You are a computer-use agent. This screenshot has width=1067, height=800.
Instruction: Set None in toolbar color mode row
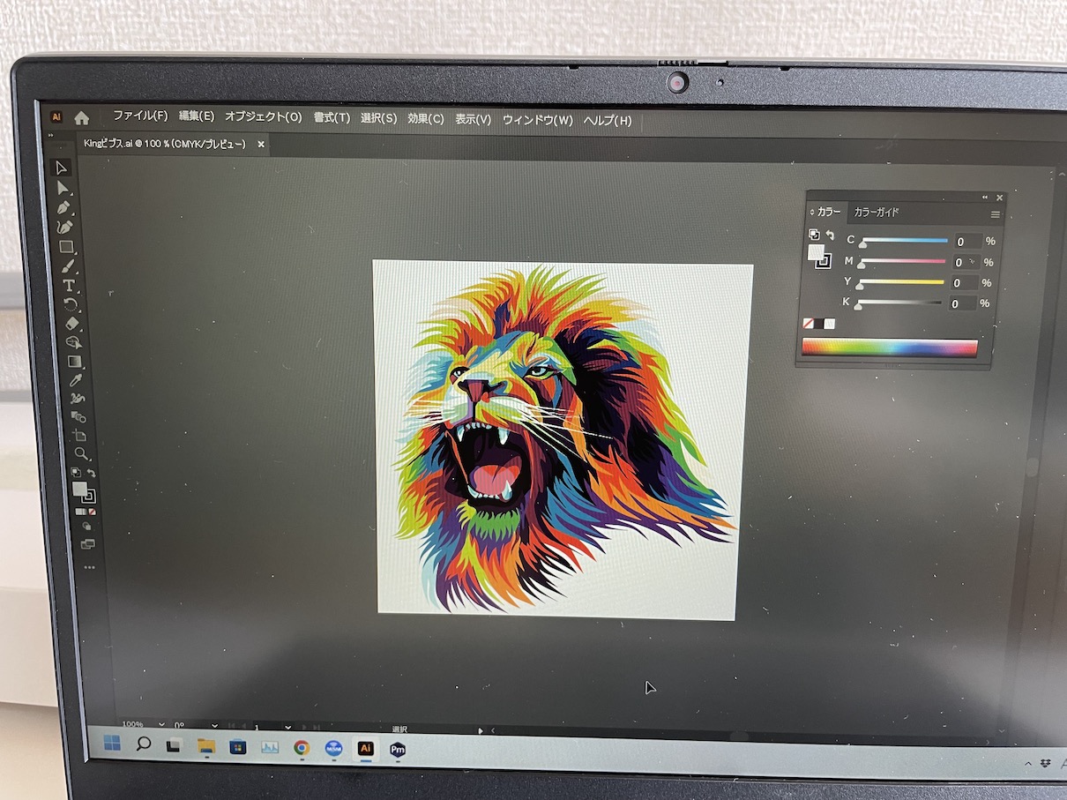pos(92,512)
